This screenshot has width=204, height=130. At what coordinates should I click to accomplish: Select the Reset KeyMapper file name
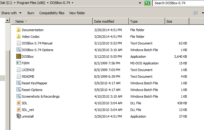(x=34, y=83)
